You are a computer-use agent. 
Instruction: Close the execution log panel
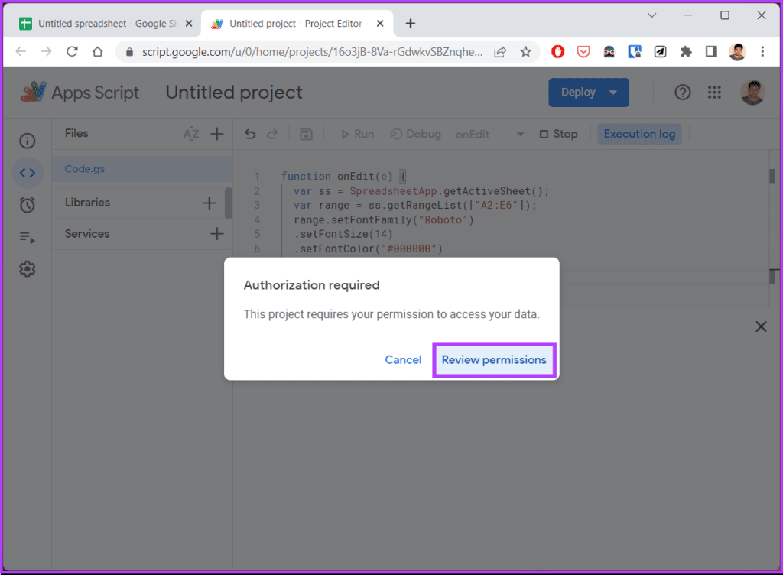pyautogui.click(x=761, y=327)
